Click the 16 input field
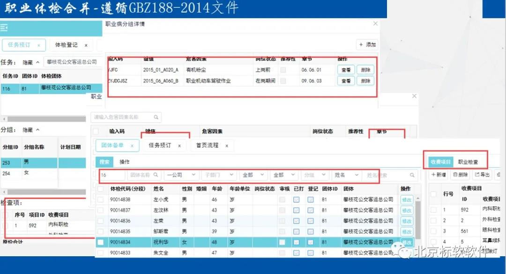Image resolution: width=506 pixels, height=274 pixels. [112, 175]
